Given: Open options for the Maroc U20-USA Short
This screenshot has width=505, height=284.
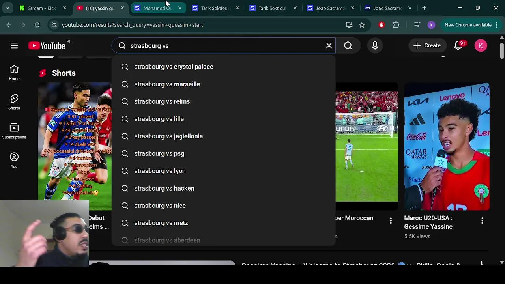Looking at the screenshot, I should point(482,221).
